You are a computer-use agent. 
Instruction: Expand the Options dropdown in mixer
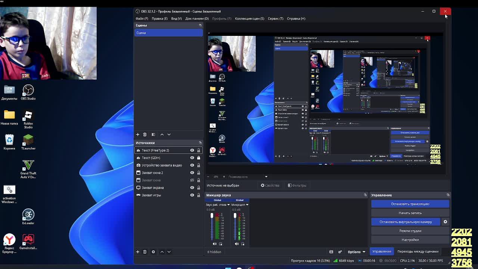click(356, 252)
